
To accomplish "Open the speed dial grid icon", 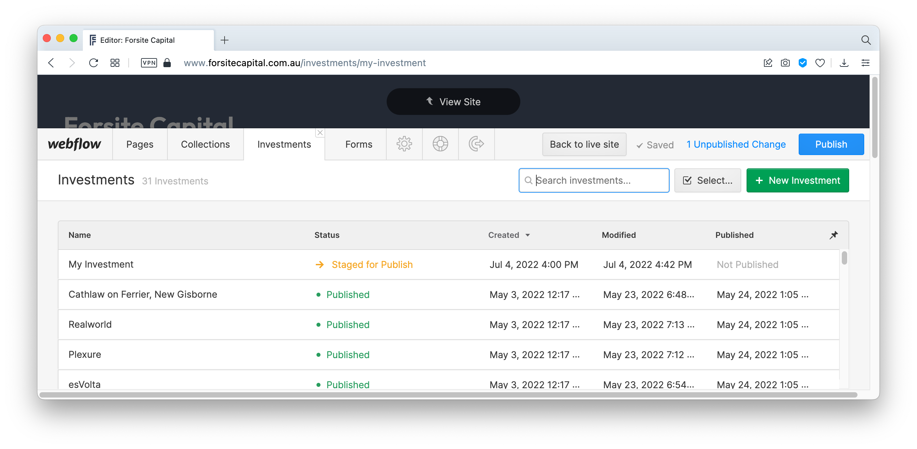I will pyautogui.click(x=115, y=63).
